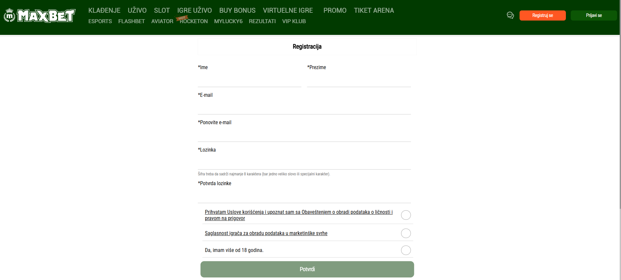Open VIP KLUB page

[x=294, y=21]
